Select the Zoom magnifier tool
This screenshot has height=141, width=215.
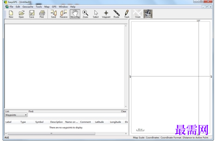(x=85, y=14)
